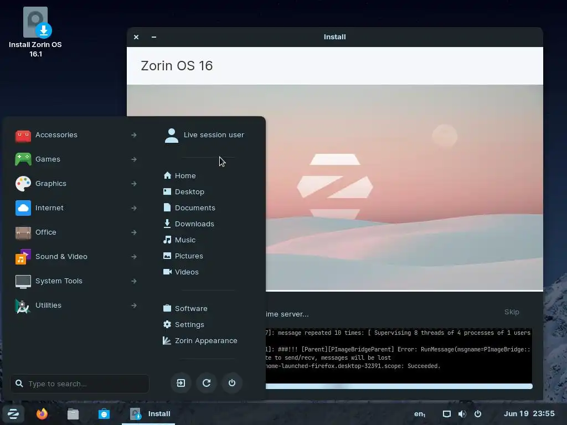Screen dimensions: 567x425
Task: Open the Internet cloud icon
Action: point(23,208)
